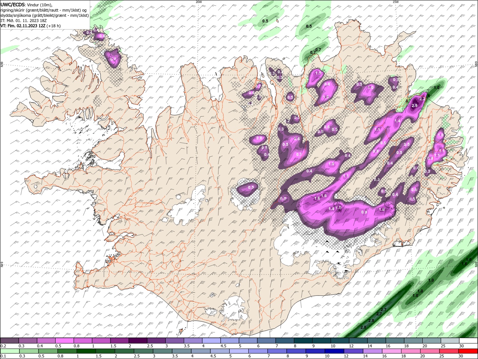Pick the pale green first swatch in bottom legend
Screen dimensions: 478x359
(x=10, y=351)
